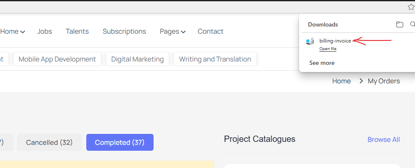Bookmark this page with the star icon
The image size is (415, 168).
click(x=411, y=7)
